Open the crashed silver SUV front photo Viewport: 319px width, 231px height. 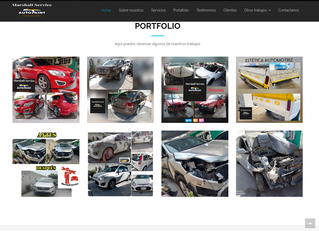coord(195,164)
